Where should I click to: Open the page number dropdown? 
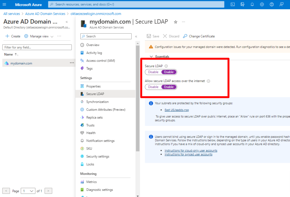pos(28,191)
